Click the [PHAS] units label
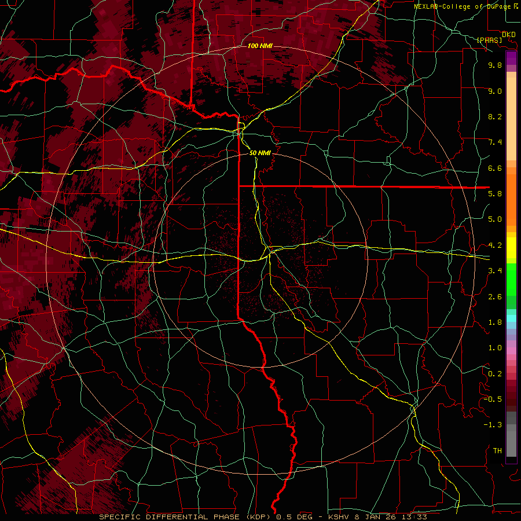The image size is (521, 521). [489, 41]
